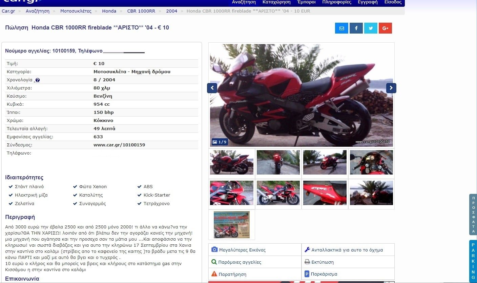Select the thumbnail of front fairing close-up
The image size is (477, 283).
click(x=232, y=193)
